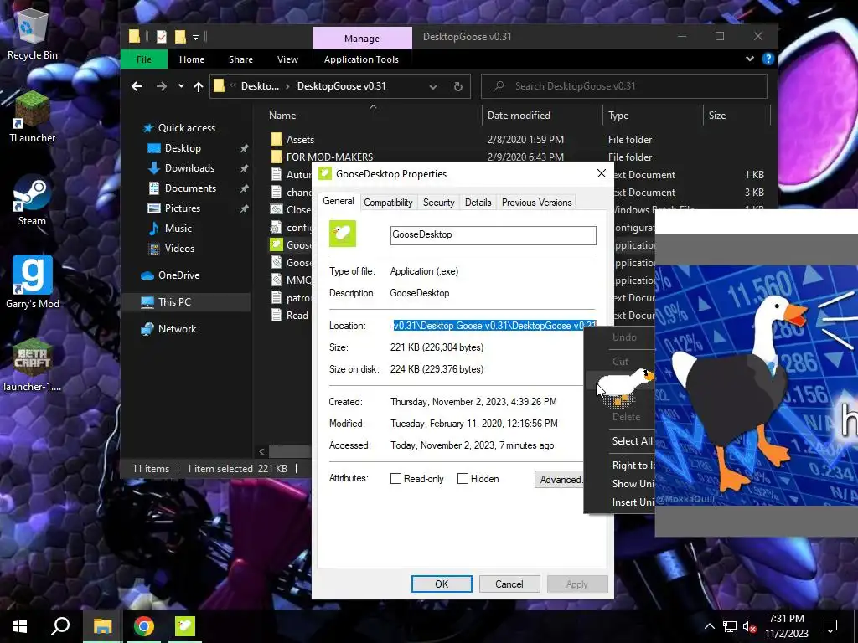The width and height of the screenshot is (858, 643).
Task: Click the muted volume tray icon
Action: [750, 626]
